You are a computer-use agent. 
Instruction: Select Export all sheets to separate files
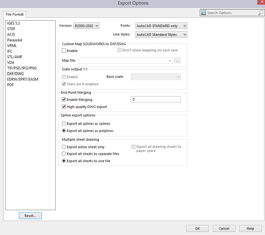click(x=64, y=154)
